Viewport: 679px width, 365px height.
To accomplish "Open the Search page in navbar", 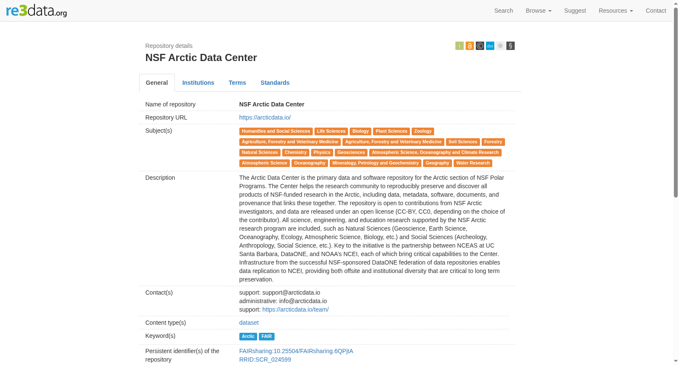I will pos(503,11).
